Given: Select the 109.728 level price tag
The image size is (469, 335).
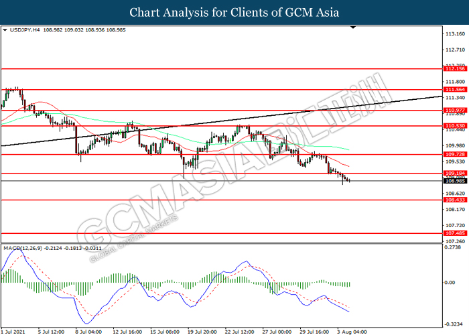Looking at the screenshot, I should click(454, 154).
